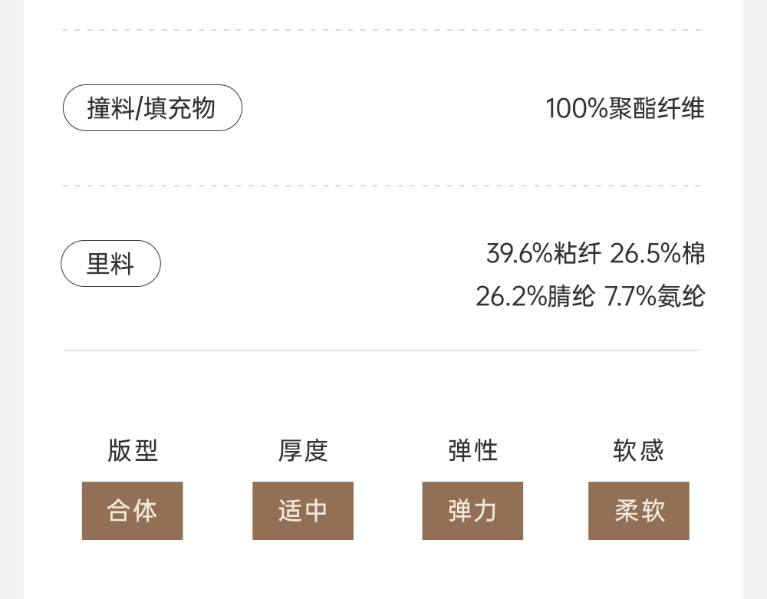Viewport: 767px width, 599px height.
Task: Click the 26.2%腈纶 composition text
Action: click(x=535, y=296)
